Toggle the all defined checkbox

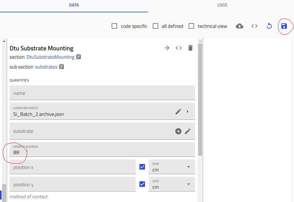(x=156, y=26)
